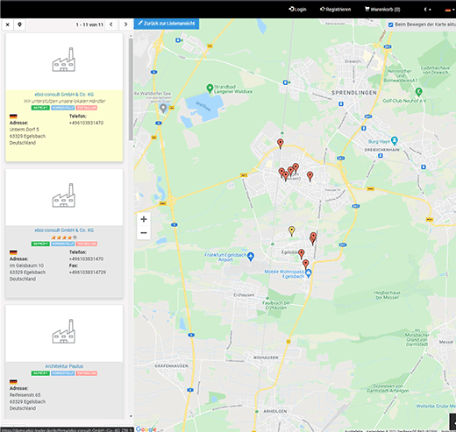This screenshot has height=432, width=456.
Task: Click the map pin icon button
Action: 19,25
